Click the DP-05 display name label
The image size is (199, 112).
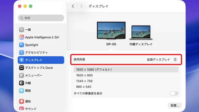[111, 44]
